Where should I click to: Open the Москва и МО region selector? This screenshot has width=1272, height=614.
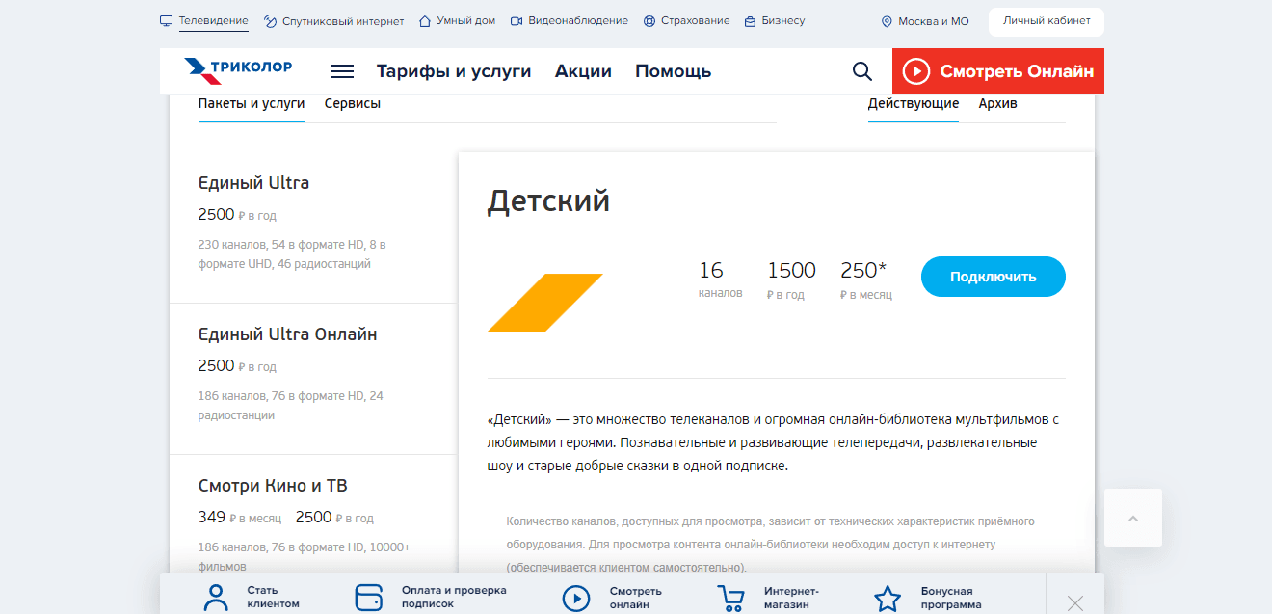pyautogui.click(x=925, y=21)
